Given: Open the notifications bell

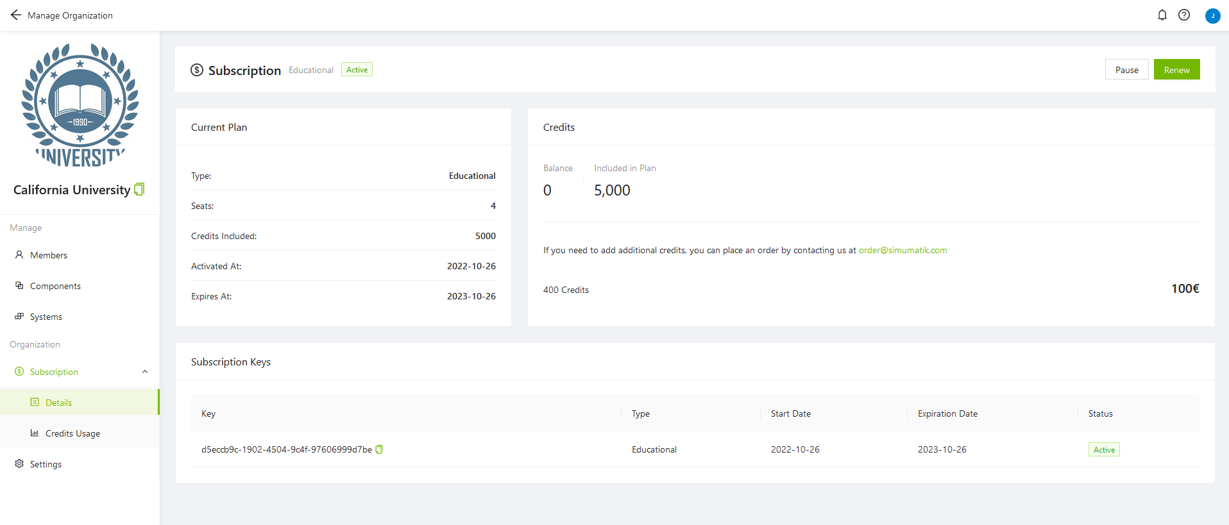Looking at the screenshot, I should pyautogui.click(x=1162, y=15).
